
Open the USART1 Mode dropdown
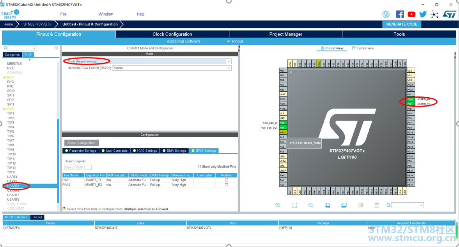[229, 61]
